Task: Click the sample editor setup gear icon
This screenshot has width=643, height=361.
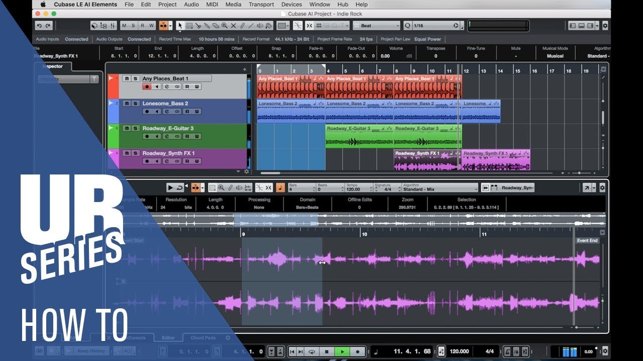Action: 602,188
